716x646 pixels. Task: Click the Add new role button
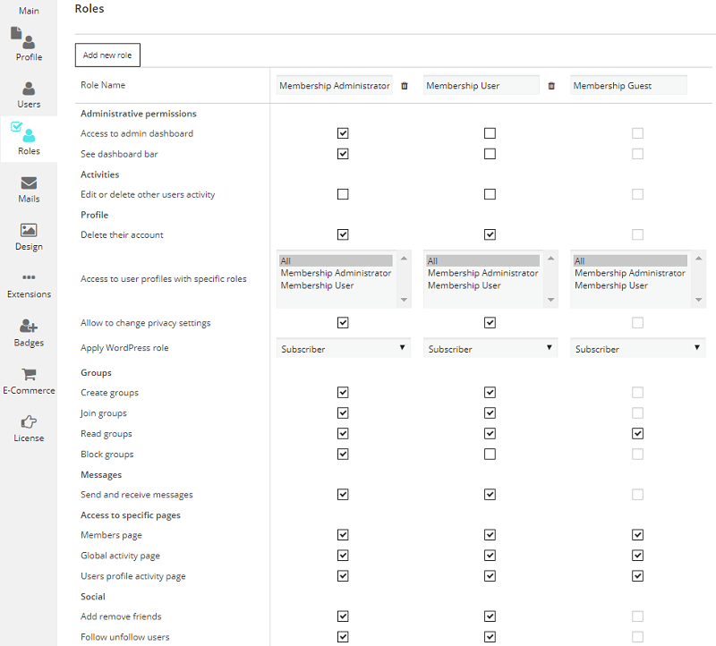107,55
